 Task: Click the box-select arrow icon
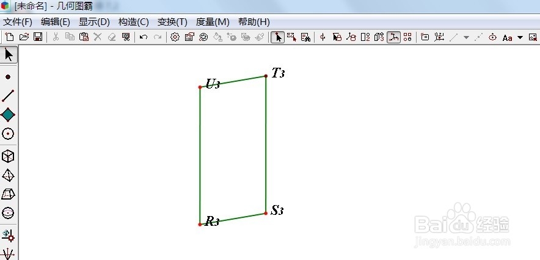tap(292, 37)
